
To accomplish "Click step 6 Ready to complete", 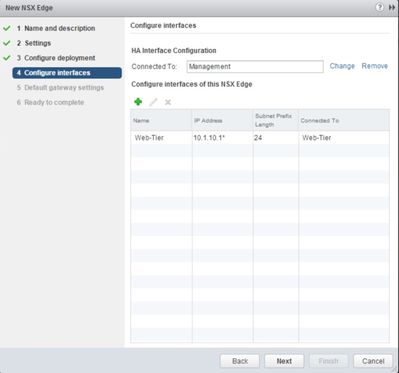I will tap(54, 102).
